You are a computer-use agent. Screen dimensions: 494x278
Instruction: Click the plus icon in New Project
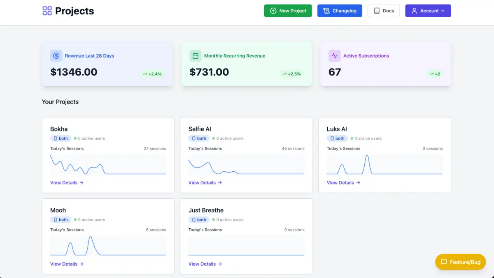273,11
